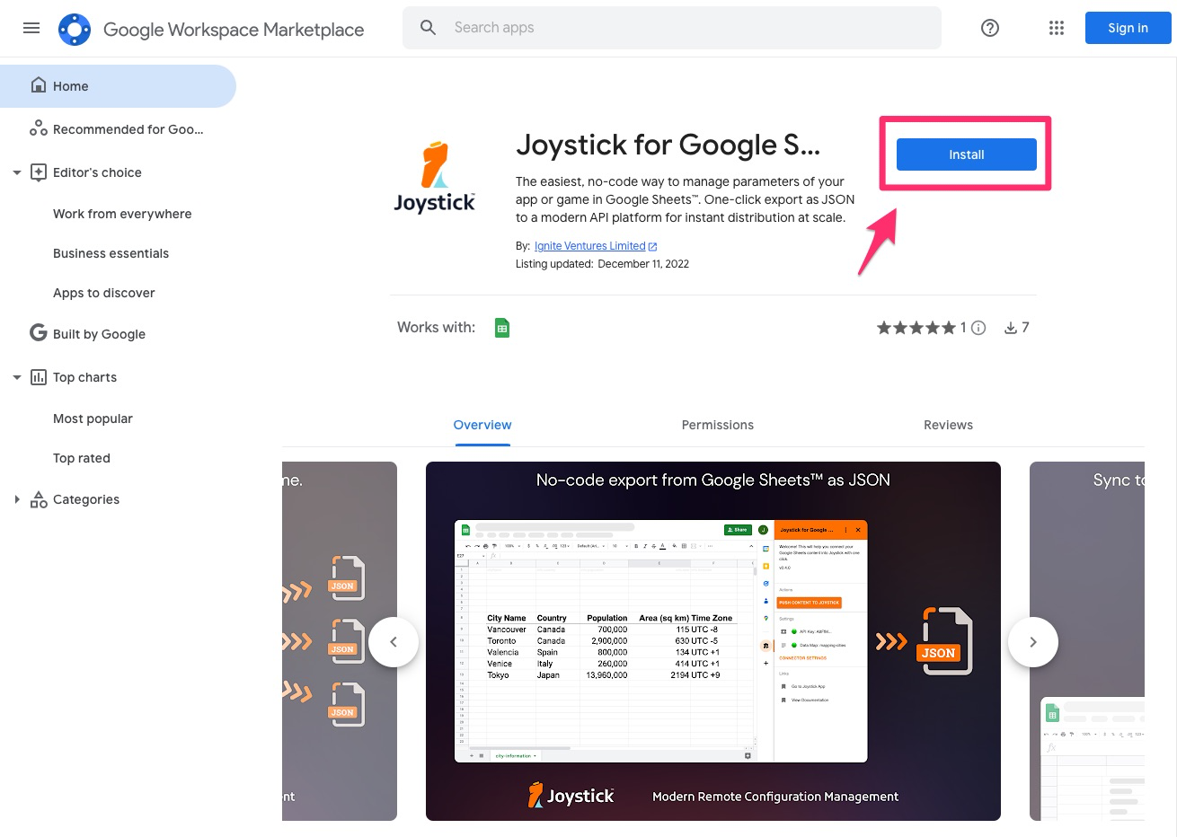Go to Home in sidebar
This screenshot has width=1177, height=837.
(118, 86)
